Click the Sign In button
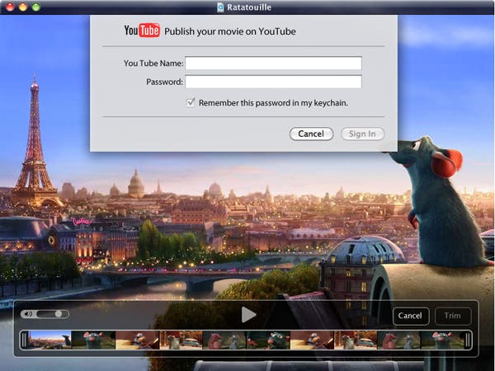 pos(362,134)
